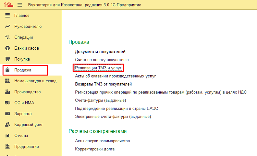The width and height of the screenshot is (257, 156).
Task: Open the hamburger main menu
Action: [19, 5]
